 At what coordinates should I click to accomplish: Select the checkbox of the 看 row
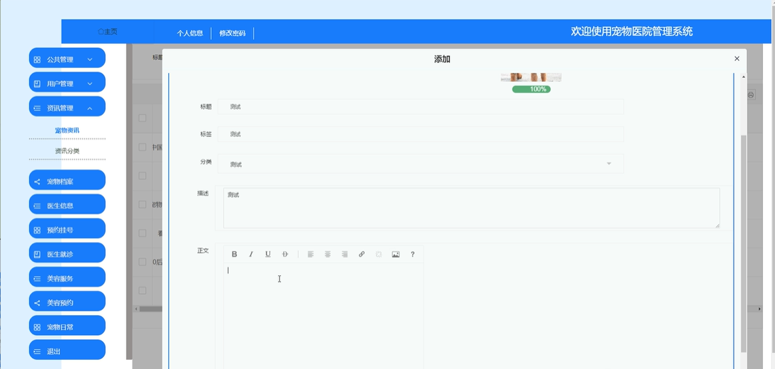pos(142,233)
